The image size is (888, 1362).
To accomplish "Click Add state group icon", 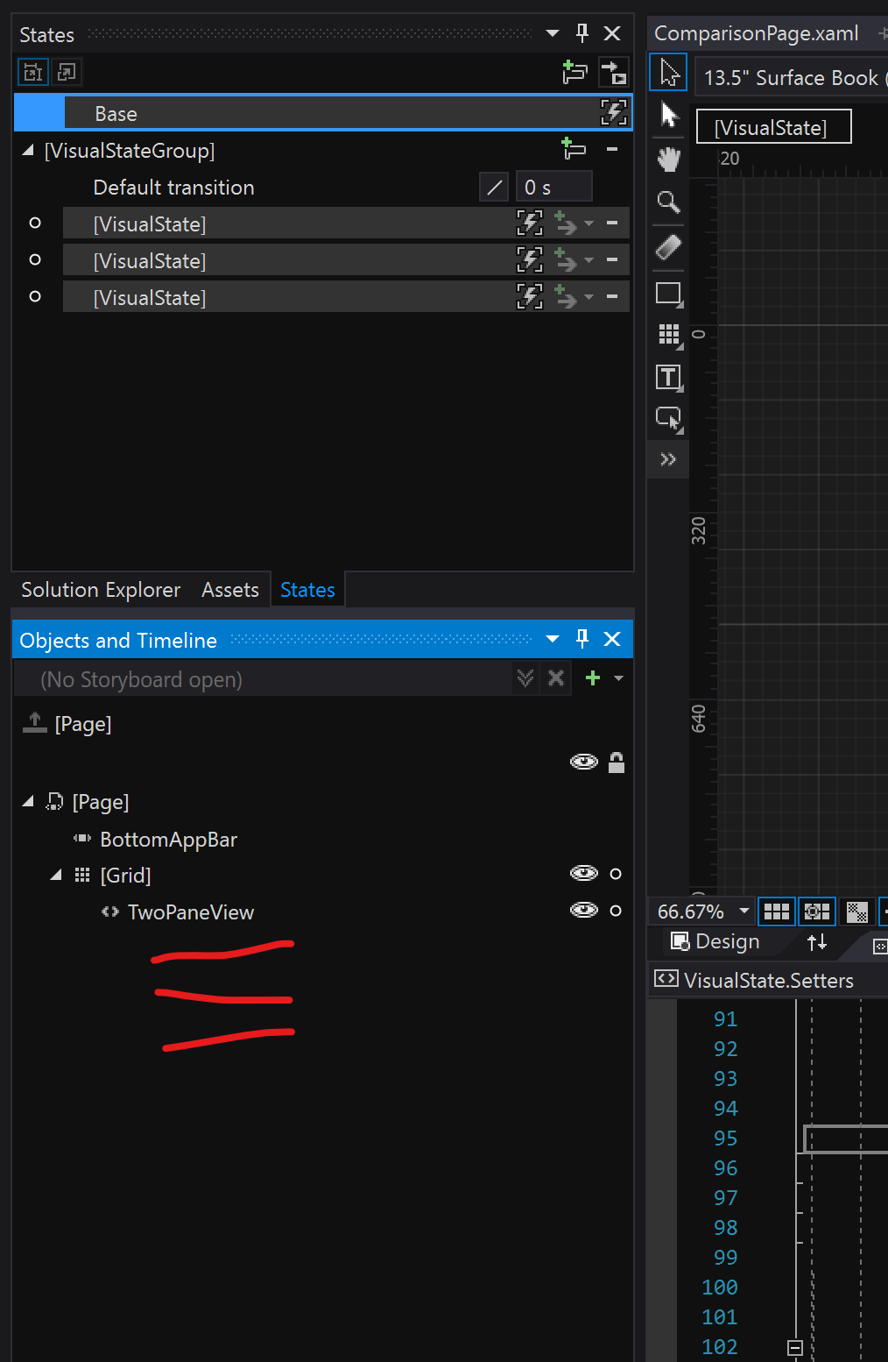I will 574,72.
